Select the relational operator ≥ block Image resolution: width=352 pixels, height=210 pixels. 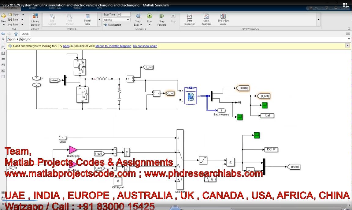(x=230, y=162)
